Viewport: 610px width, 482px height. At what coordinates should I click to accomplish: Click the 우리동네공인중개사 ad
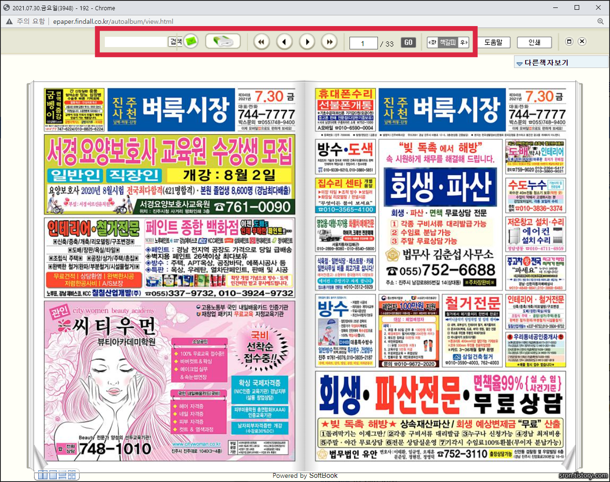click(x=535, y=350)
